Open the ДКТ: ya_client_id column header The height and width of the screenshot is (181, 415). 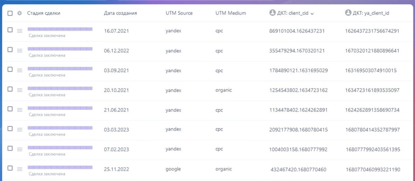pos(372,13)
